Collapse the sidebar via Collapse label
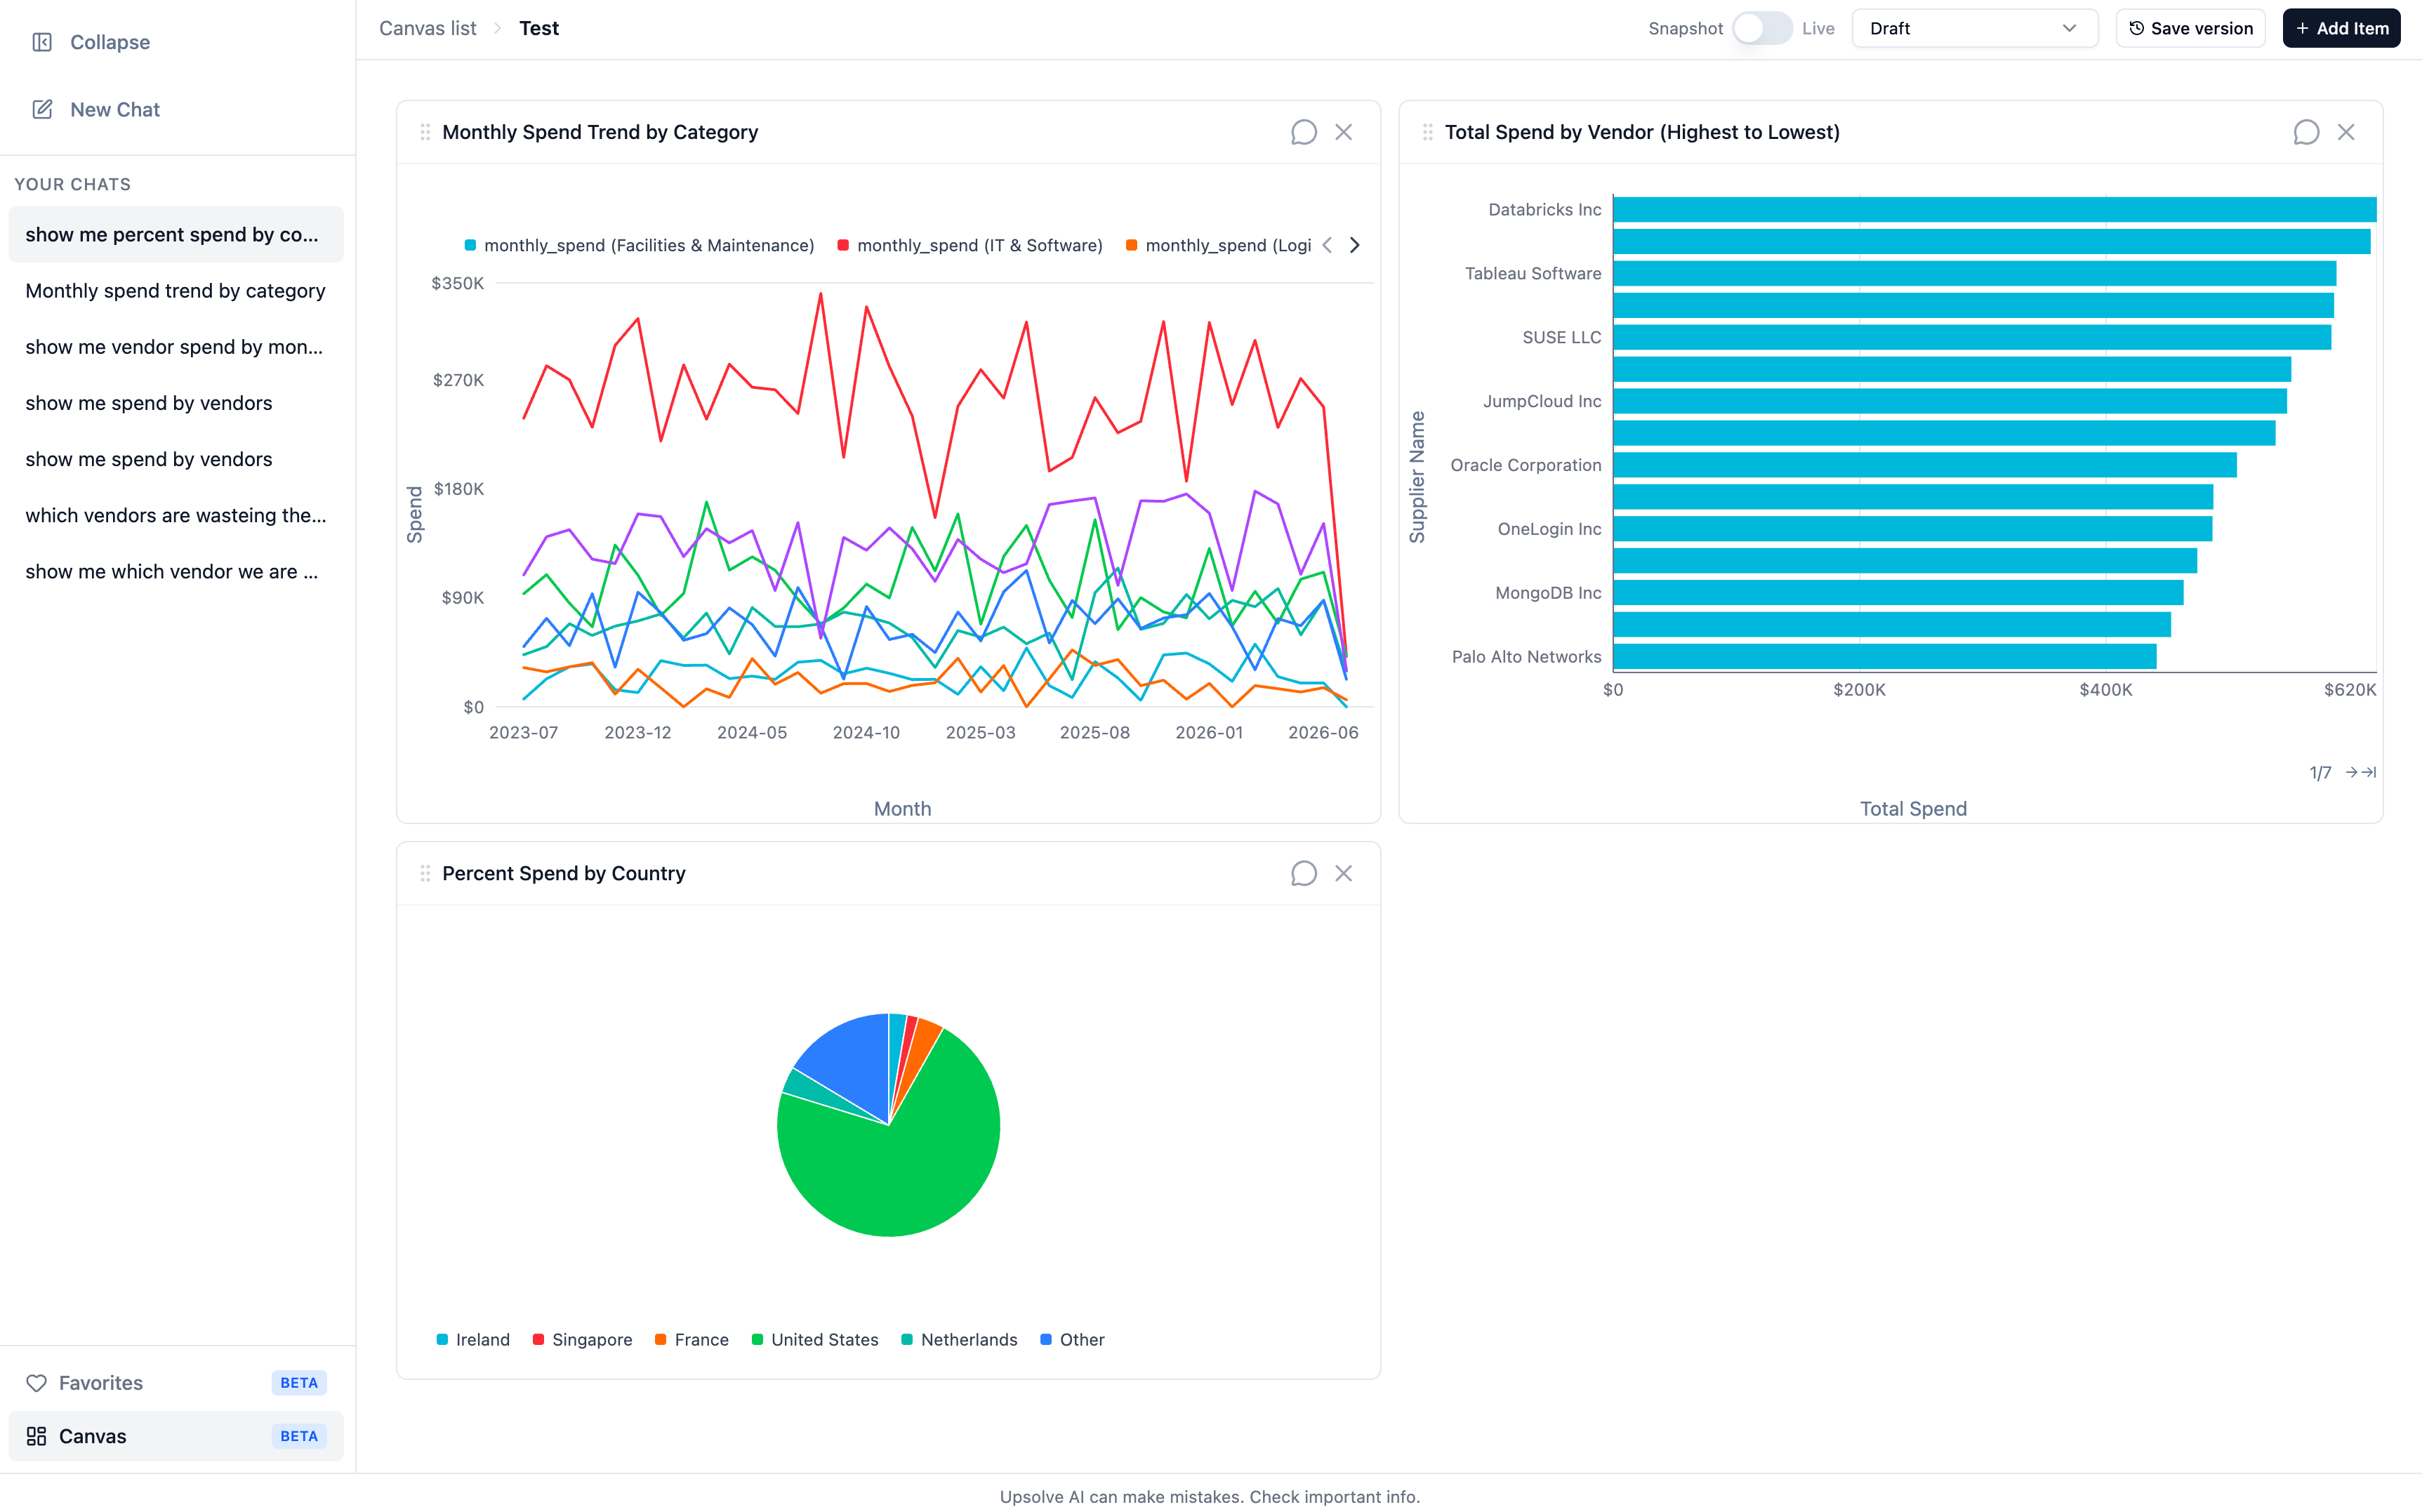The height and width of the screenshot is (1512, 2422). click(110, 42)
